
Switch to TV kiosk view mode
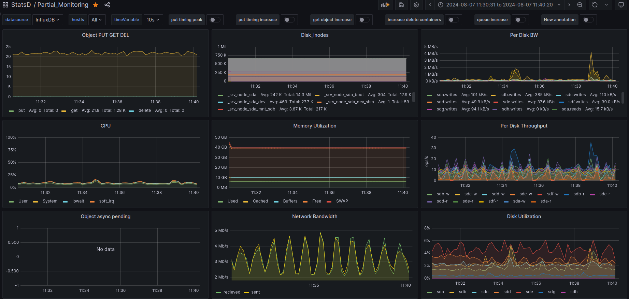pyautogui.click(x=621, y=5)
